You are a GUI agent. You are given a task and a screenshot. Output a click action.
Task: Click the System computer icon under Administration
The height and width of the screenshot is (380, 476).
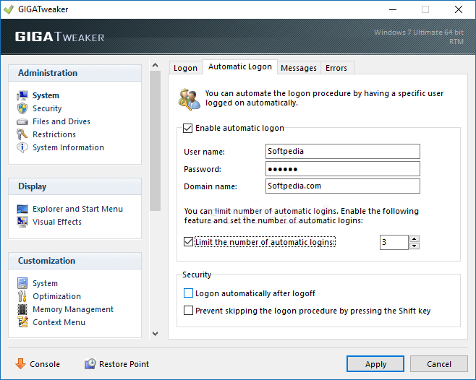pyautogui.click(x=22, y=95)
